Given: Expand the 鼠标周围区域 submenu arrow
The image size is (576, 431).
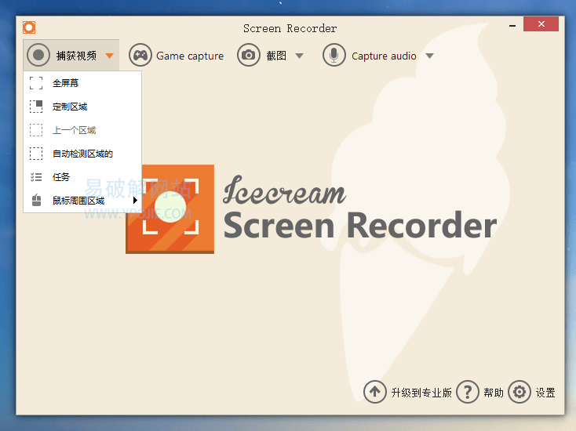Looking at the screenshot, I should (135, 201).
